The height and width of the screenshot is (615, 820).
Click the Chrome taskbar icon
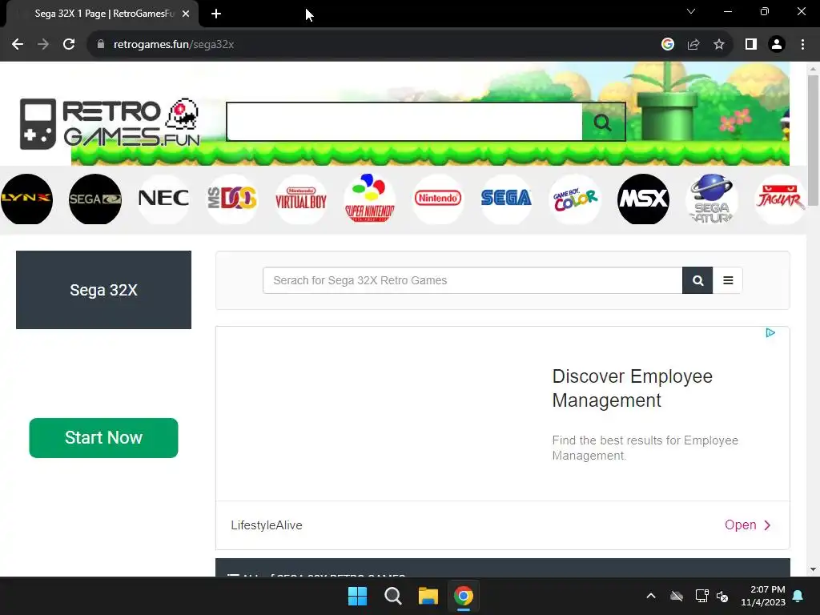464,596
